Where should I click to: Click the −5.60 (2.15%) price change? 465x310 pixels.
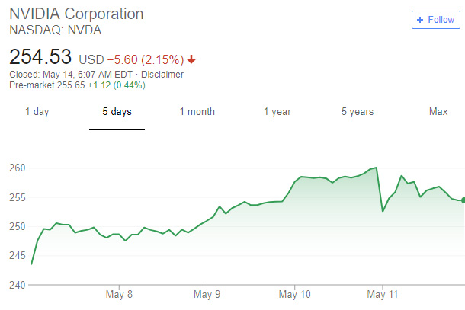click(143, 59)
